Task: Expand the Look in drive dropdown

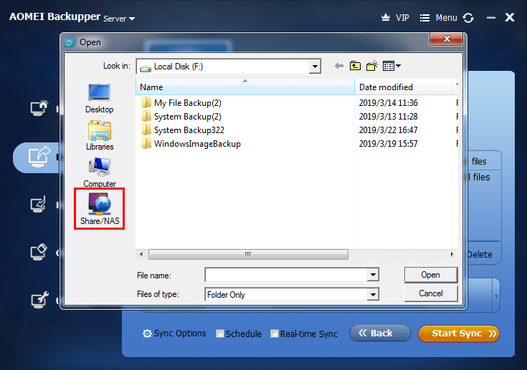Action: click(315, 67)
